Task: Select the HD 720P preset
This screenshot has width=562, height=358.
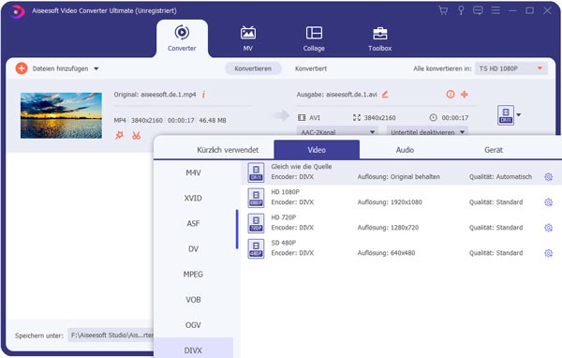Action: tap(401, 223)
